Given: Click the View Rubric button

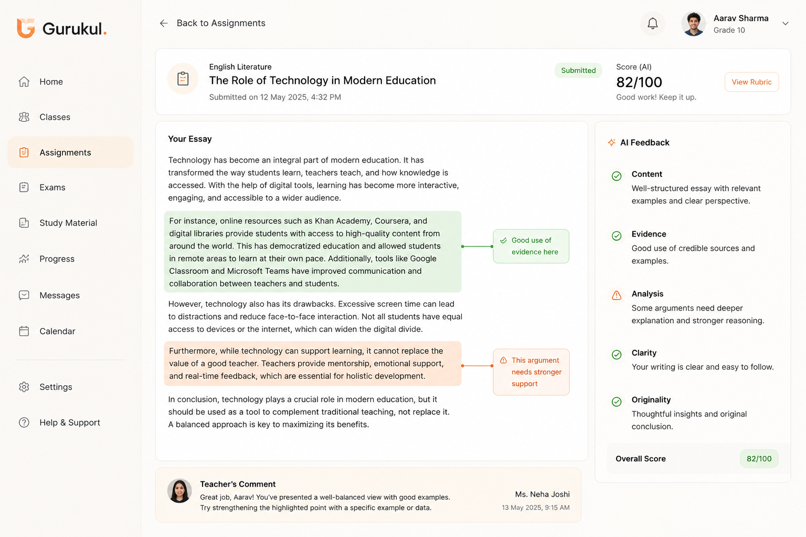Looking at the screenshot, I should click(x=751, y=82).
